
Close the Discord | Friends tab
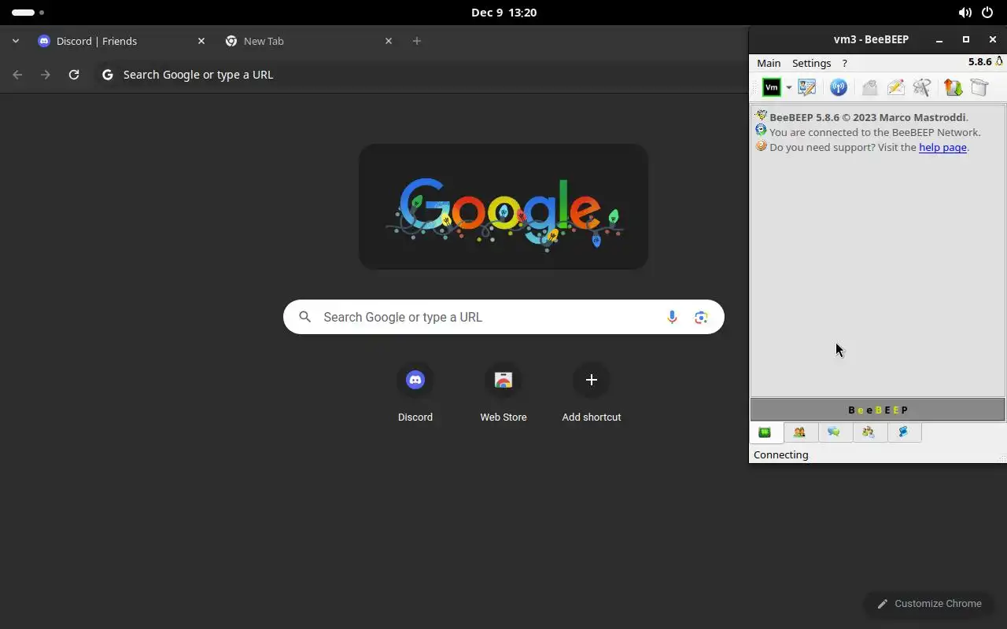pyautogui.click(x=201, y=41)
